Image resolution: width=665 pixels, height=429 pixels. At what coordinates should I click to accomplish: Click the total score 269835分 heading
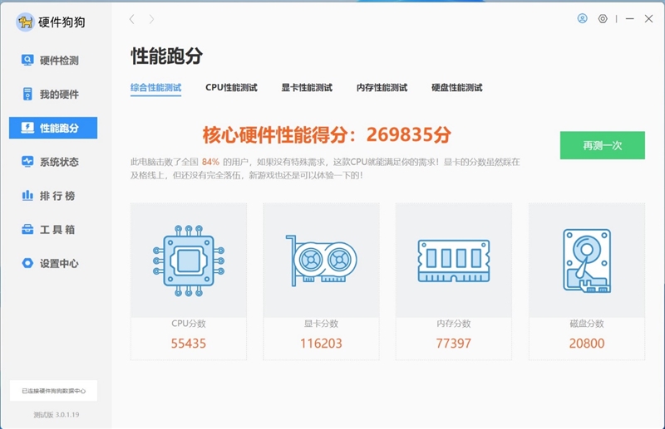point(327,134)
